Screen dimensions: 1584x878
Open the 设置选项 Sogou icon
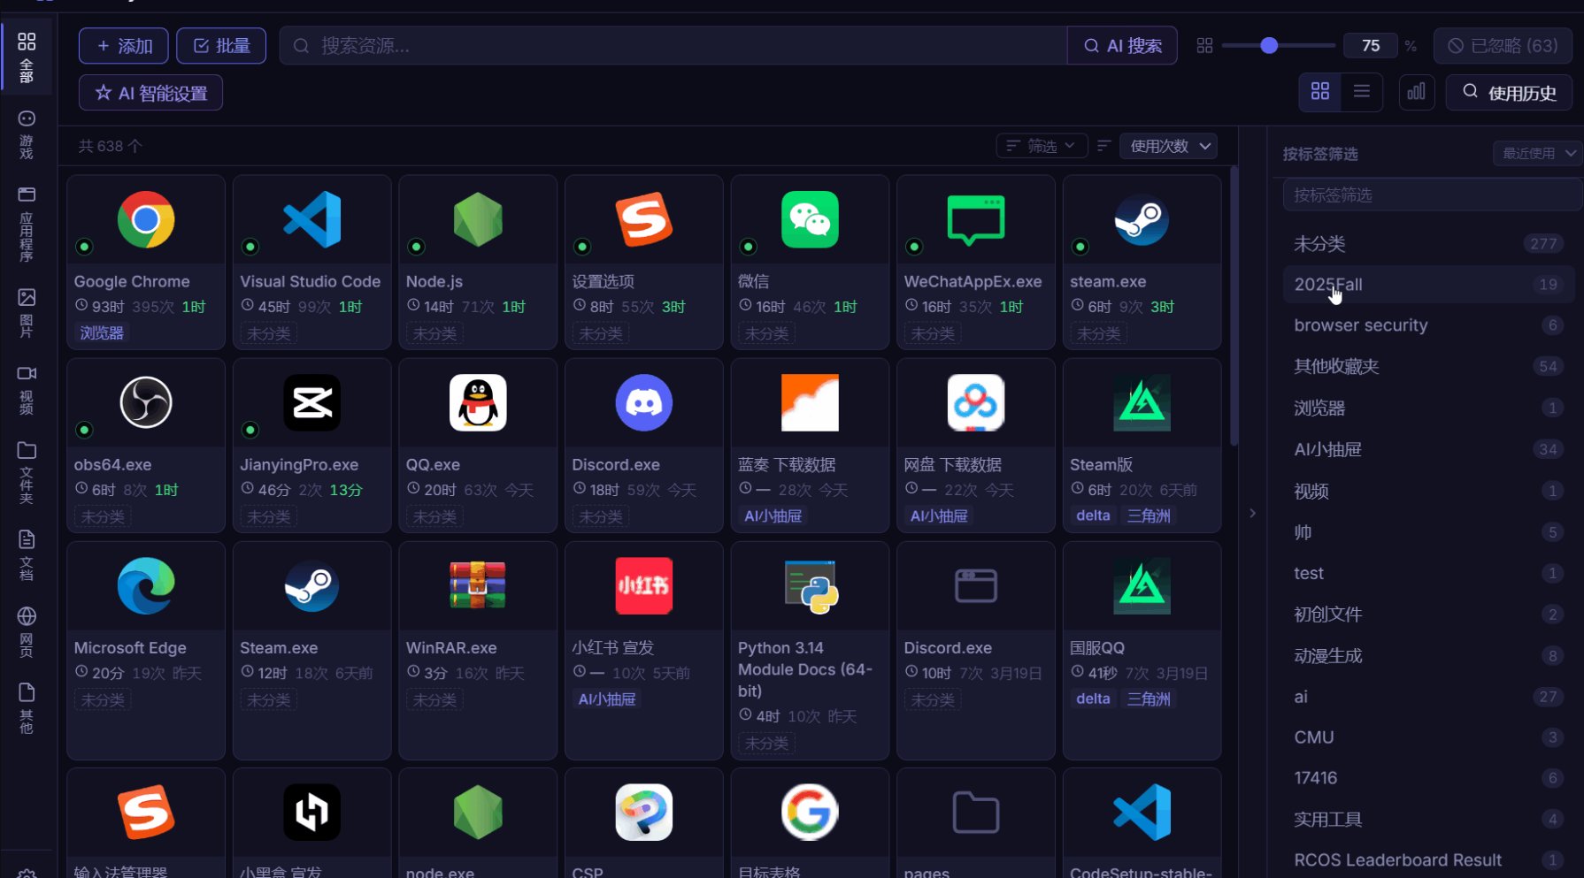(x=643, y=219)
